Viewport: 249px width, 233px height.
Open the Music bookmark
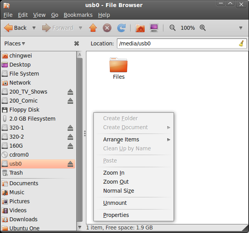coord(38,192)
